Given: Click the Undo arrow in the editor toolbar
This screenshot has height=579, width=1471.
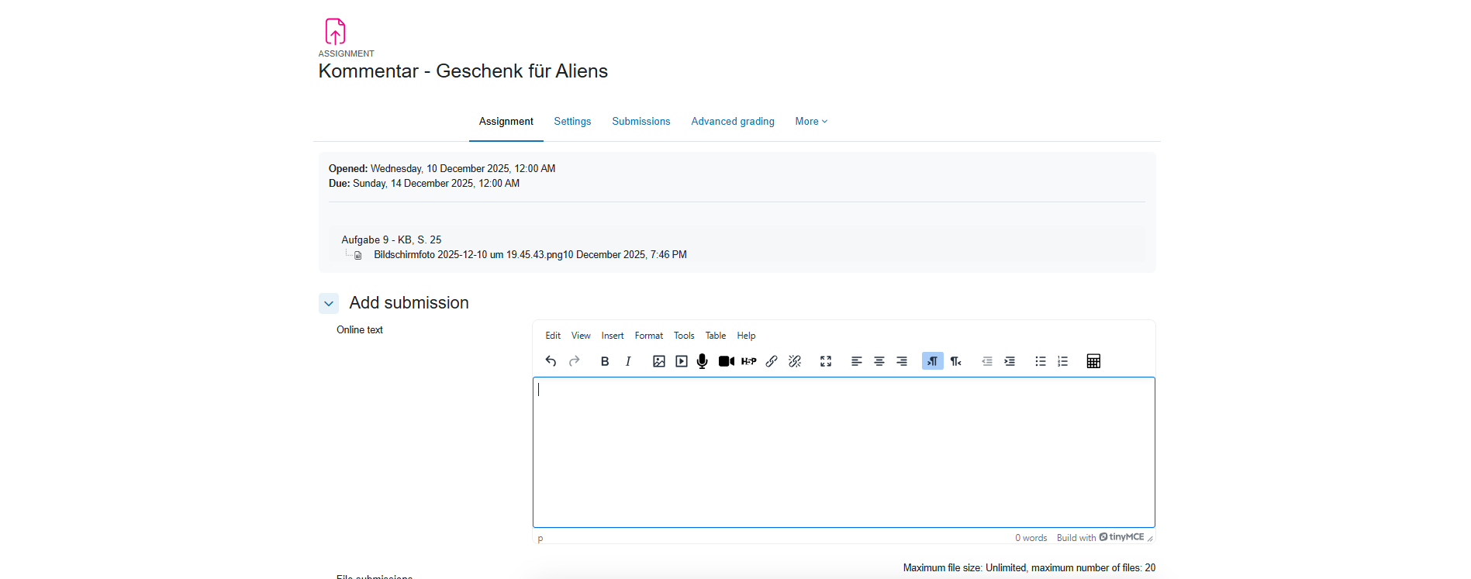Looking at the screenshot, I should 551,361.
